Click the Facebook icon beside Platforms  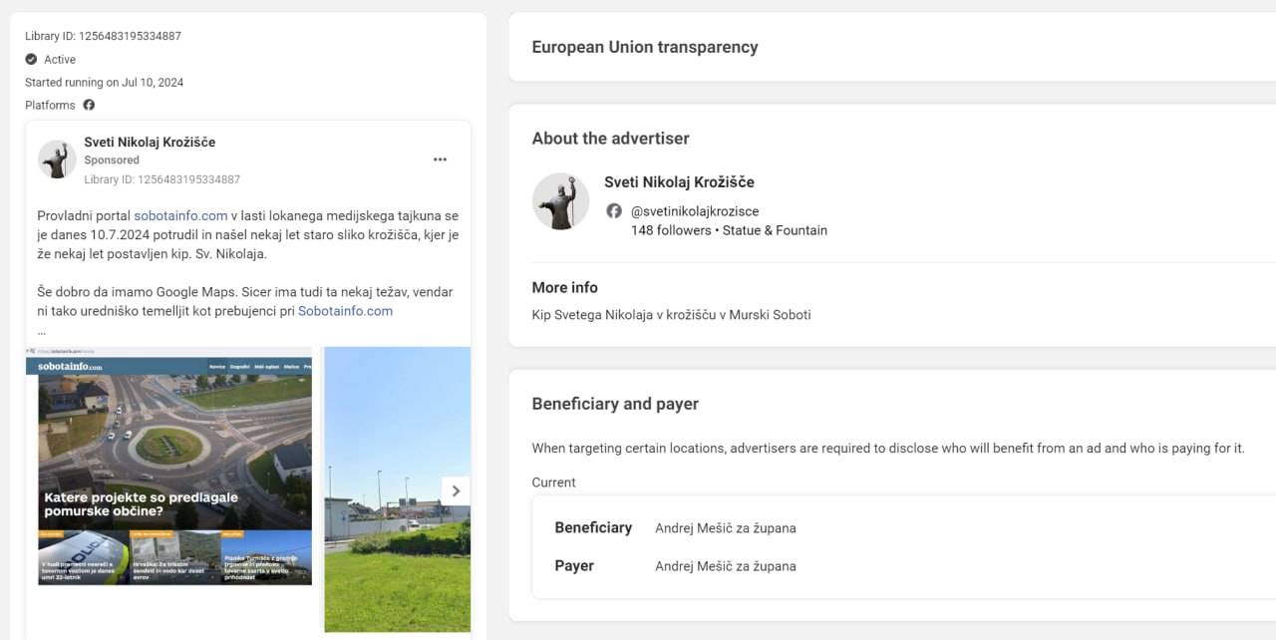(x=89, y=105)
